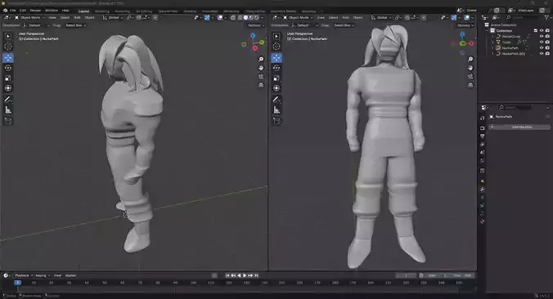Screen dimensions: 553x299
Task: Toggle X-ray mode in left viewport header
Action: point(233,18)
